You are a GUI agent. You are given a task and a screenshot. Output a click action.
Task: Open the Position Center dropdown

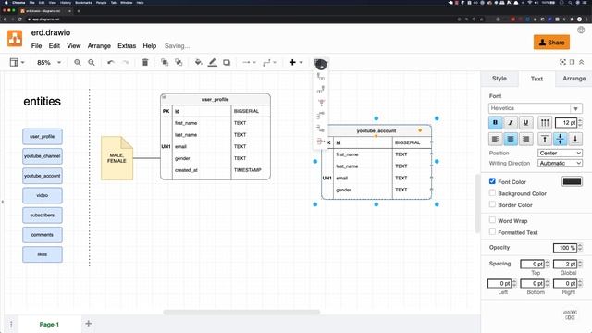[x=560, y=153]
